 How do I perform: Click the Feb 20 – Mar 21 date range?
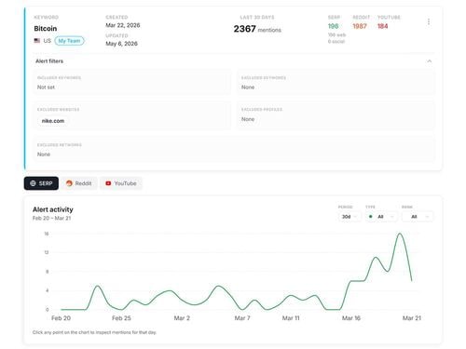pos(51,218)
